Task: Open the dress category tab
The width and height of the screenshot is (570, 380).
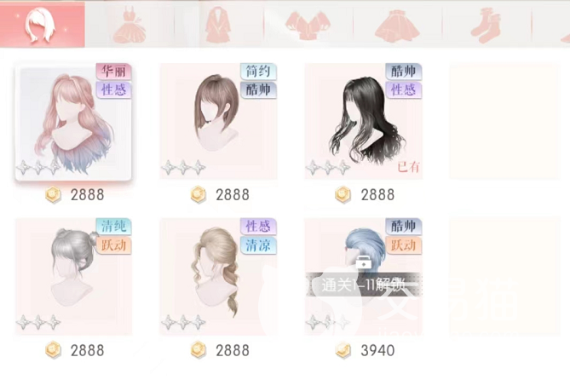Action: point(129,25)
